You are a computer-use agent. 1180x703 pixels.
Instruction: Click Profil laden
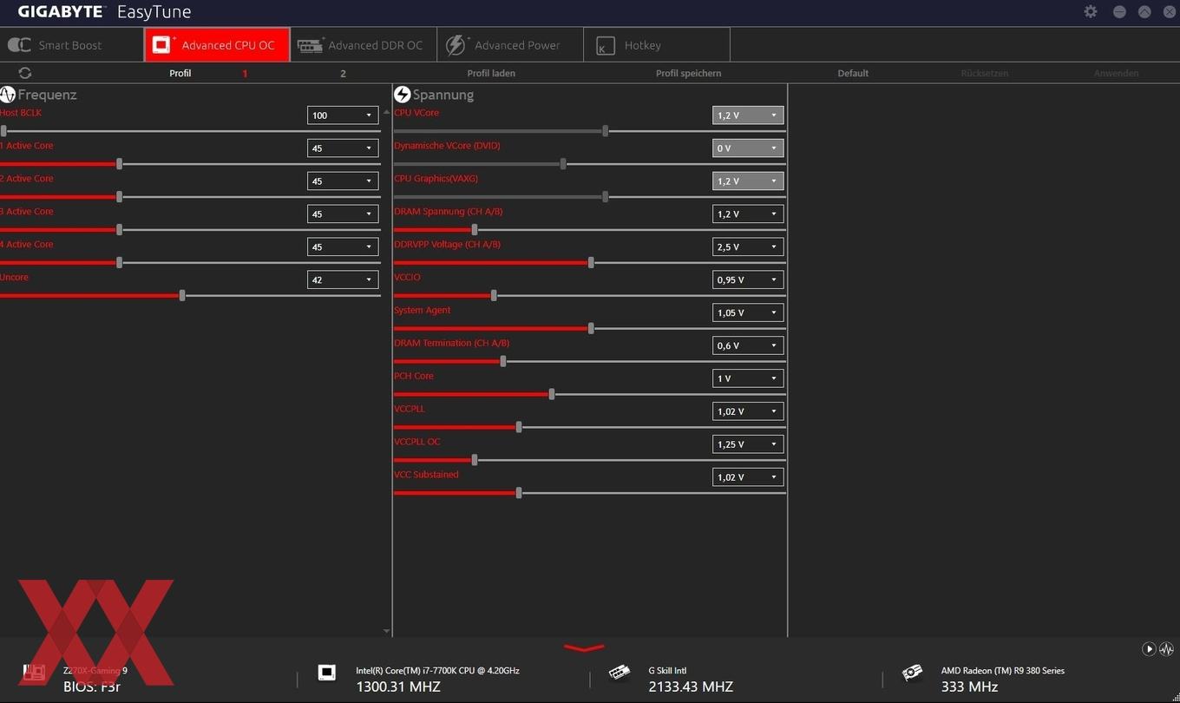[x=491, y=74]
